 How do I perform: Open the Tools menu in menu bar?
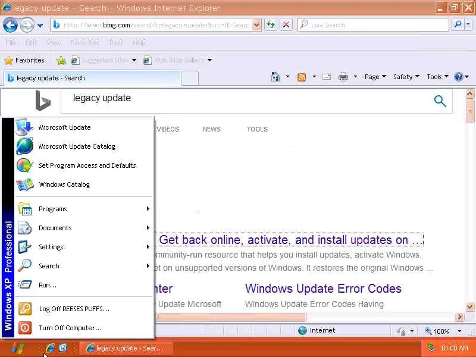coord(115,42)
